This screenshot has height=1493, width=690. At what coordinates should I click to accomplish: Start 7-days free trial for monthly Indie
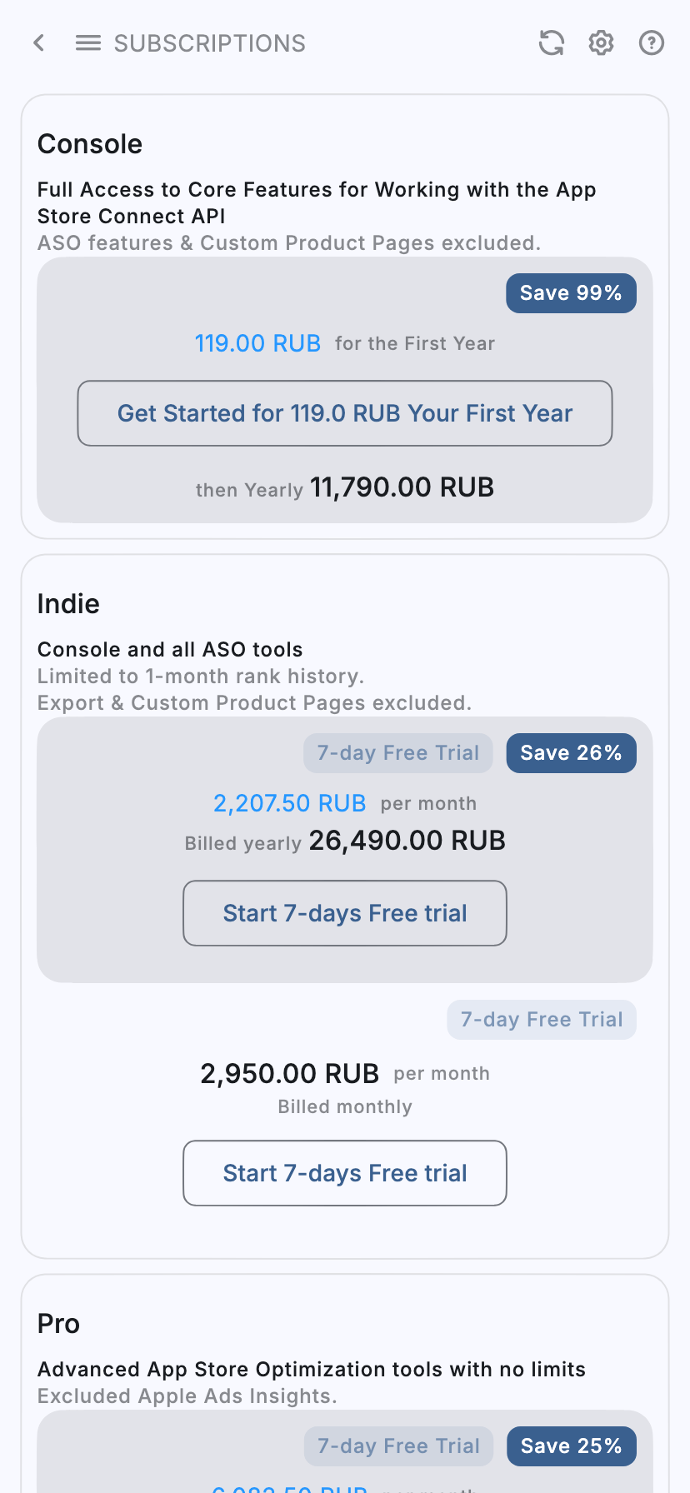(x=345, y=1173)
